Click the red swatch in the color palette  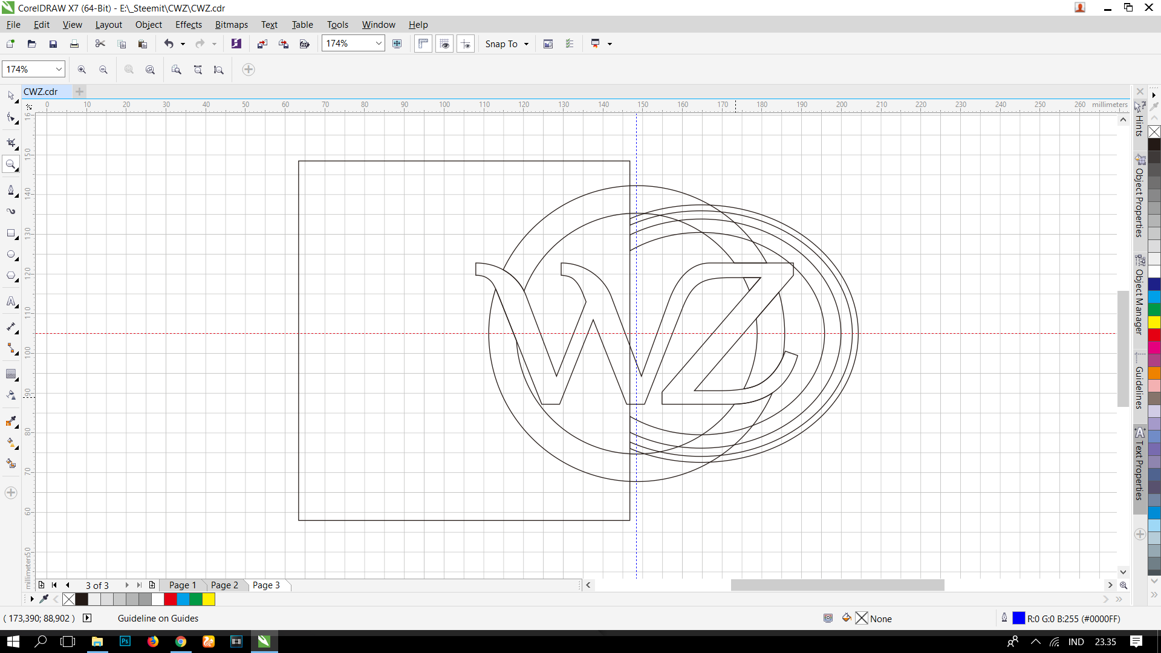169,599
